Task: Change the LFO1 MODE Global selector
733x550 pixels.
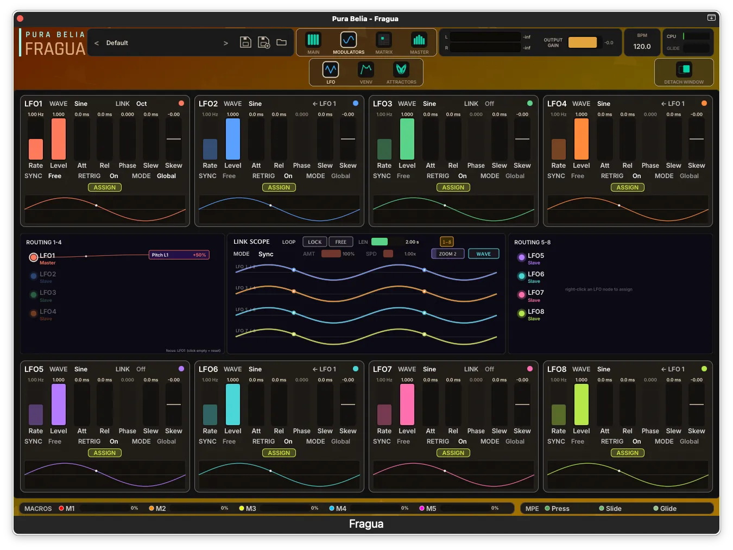Action: tap(167, 176)
